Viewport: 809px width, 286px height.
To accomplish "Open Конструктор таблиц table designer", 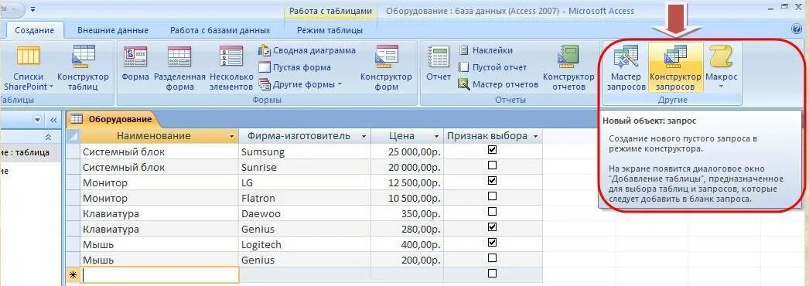I will point(83,67).
